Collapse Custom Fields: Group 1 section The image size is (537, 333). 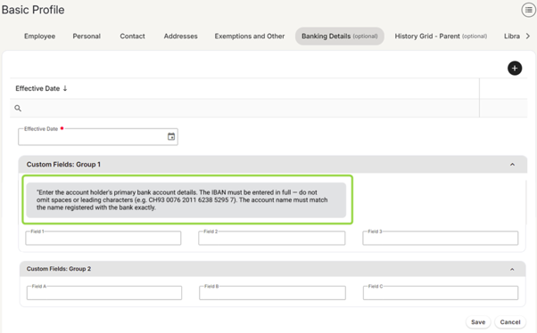click(x=512, y=165)
